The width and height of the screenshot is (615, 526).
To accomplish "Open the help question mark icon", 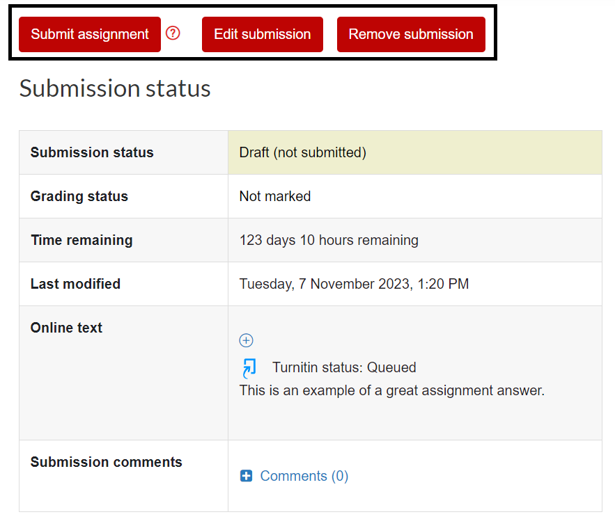I will click(x=173, y=33).
